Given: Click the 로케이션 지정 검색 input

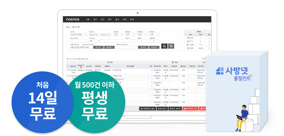Looking at the screenshot, I should (x=127, y=47).
